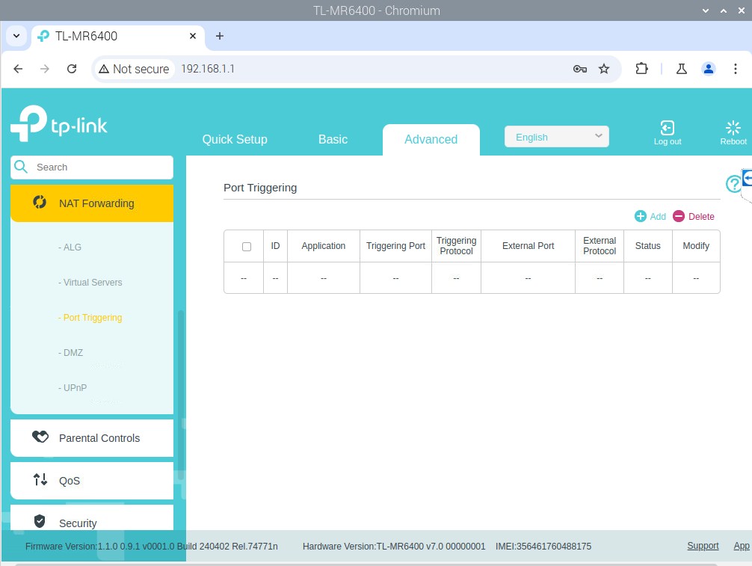Open the tab search dropdown arrow
This screenshot has width=752, height=566.
17,36
